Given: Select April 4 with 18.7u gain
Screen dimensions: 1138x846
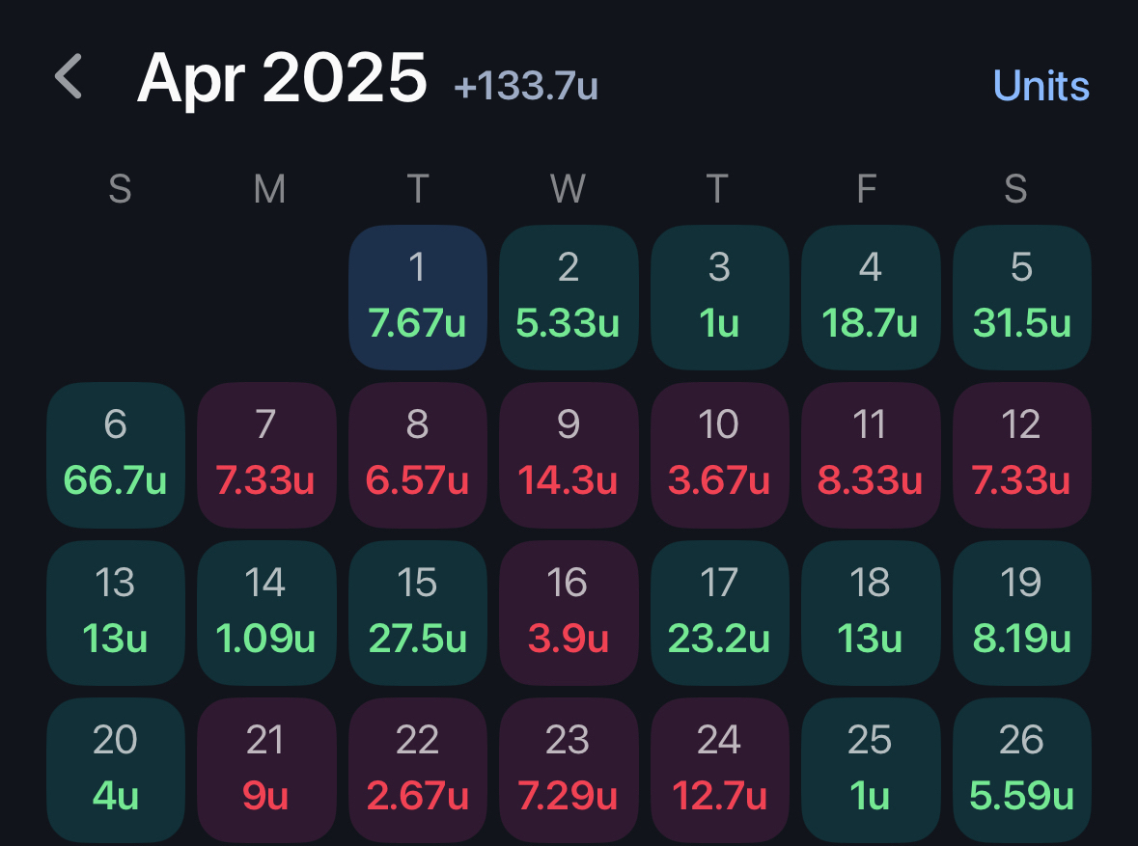Looking at the screenshot, I should pyautogui.click(x=870, y=297).
